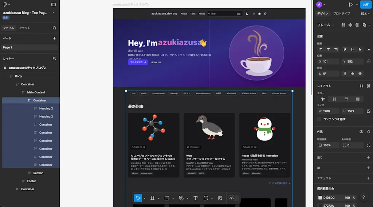This screenshot has width=373, height=207.
Task: Click the W 1280 width field
Action: [328, 111]
